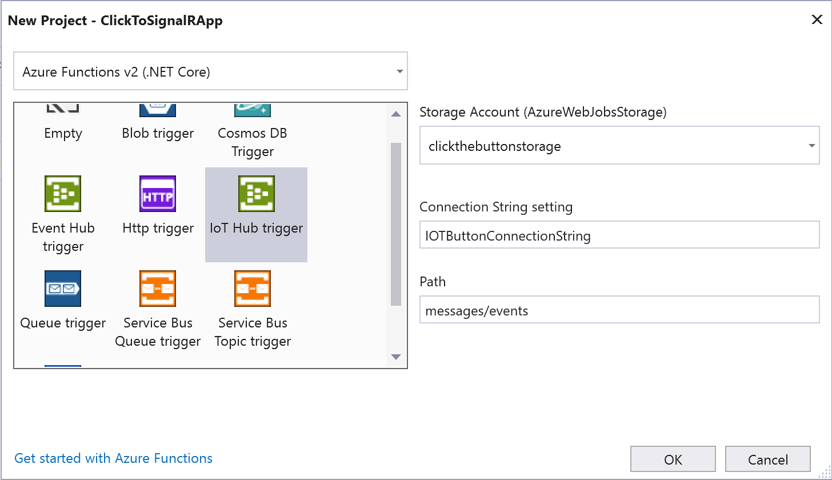Screen dimensions: 832x480
Task: Click the Cancel button
Action: point(768,459)
